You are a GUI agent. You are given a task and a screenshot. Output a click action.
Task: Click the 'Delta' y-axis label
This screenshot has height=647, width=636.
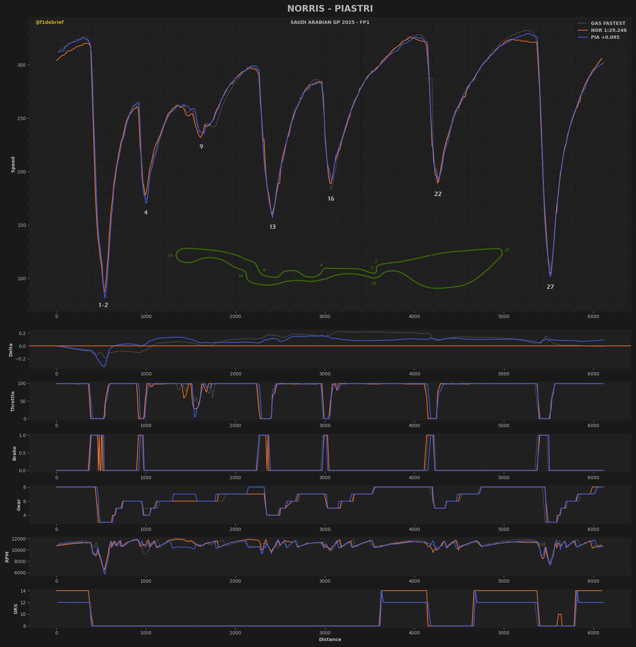(x=11, y=350)
